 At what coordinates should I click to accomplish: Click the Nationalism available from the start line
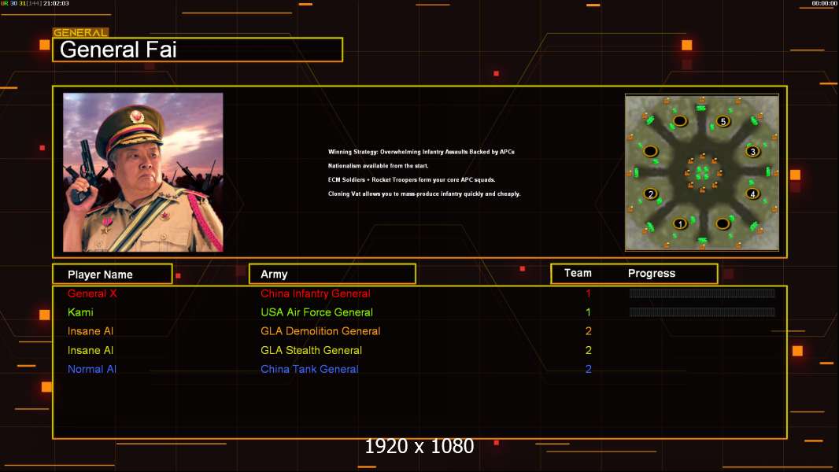(379, 166)
